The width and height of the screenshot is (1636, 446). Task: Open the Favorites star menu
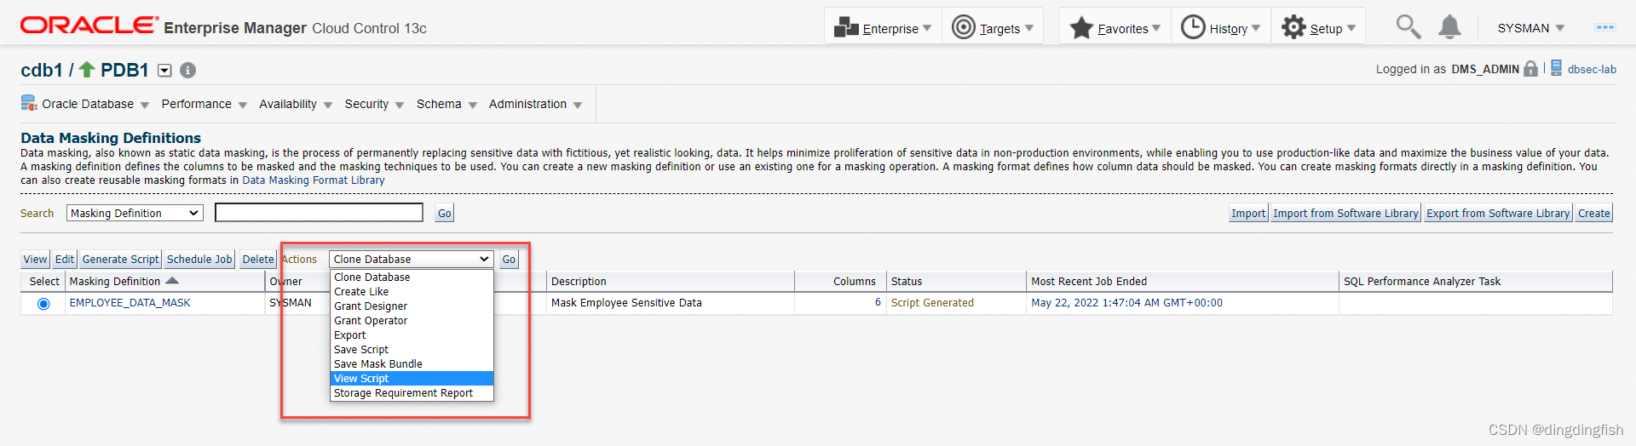1081,28
